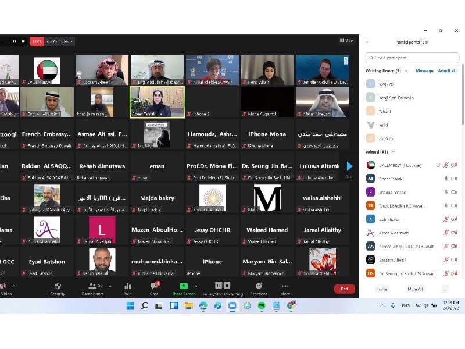Open the Reactions menu
Image resolution: width=465 pixels, height=349 pixels.
click(x=259, y=288)
